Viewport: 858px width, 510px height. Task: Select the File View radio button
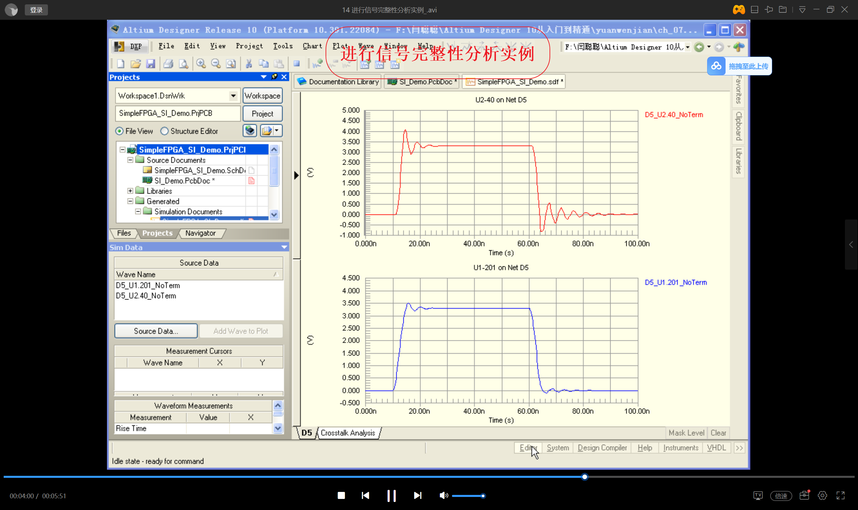(119, 131)
